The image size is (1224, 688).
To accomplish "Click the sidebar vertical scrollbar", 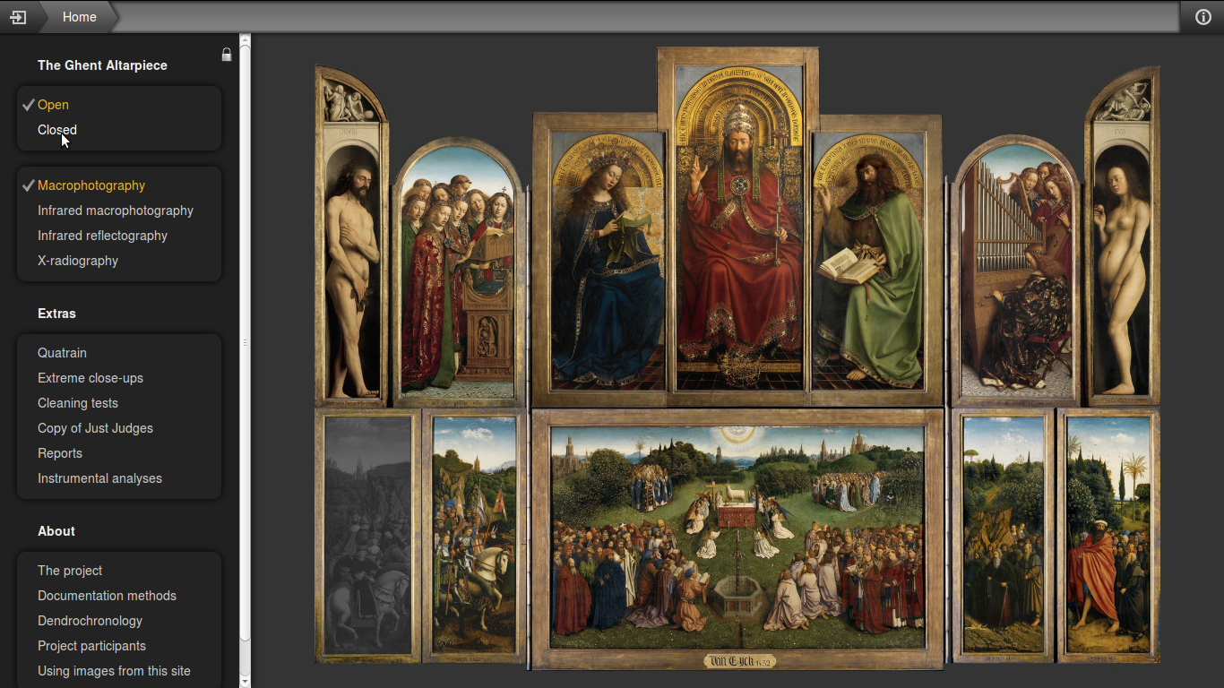I will (x=245, y=340).
